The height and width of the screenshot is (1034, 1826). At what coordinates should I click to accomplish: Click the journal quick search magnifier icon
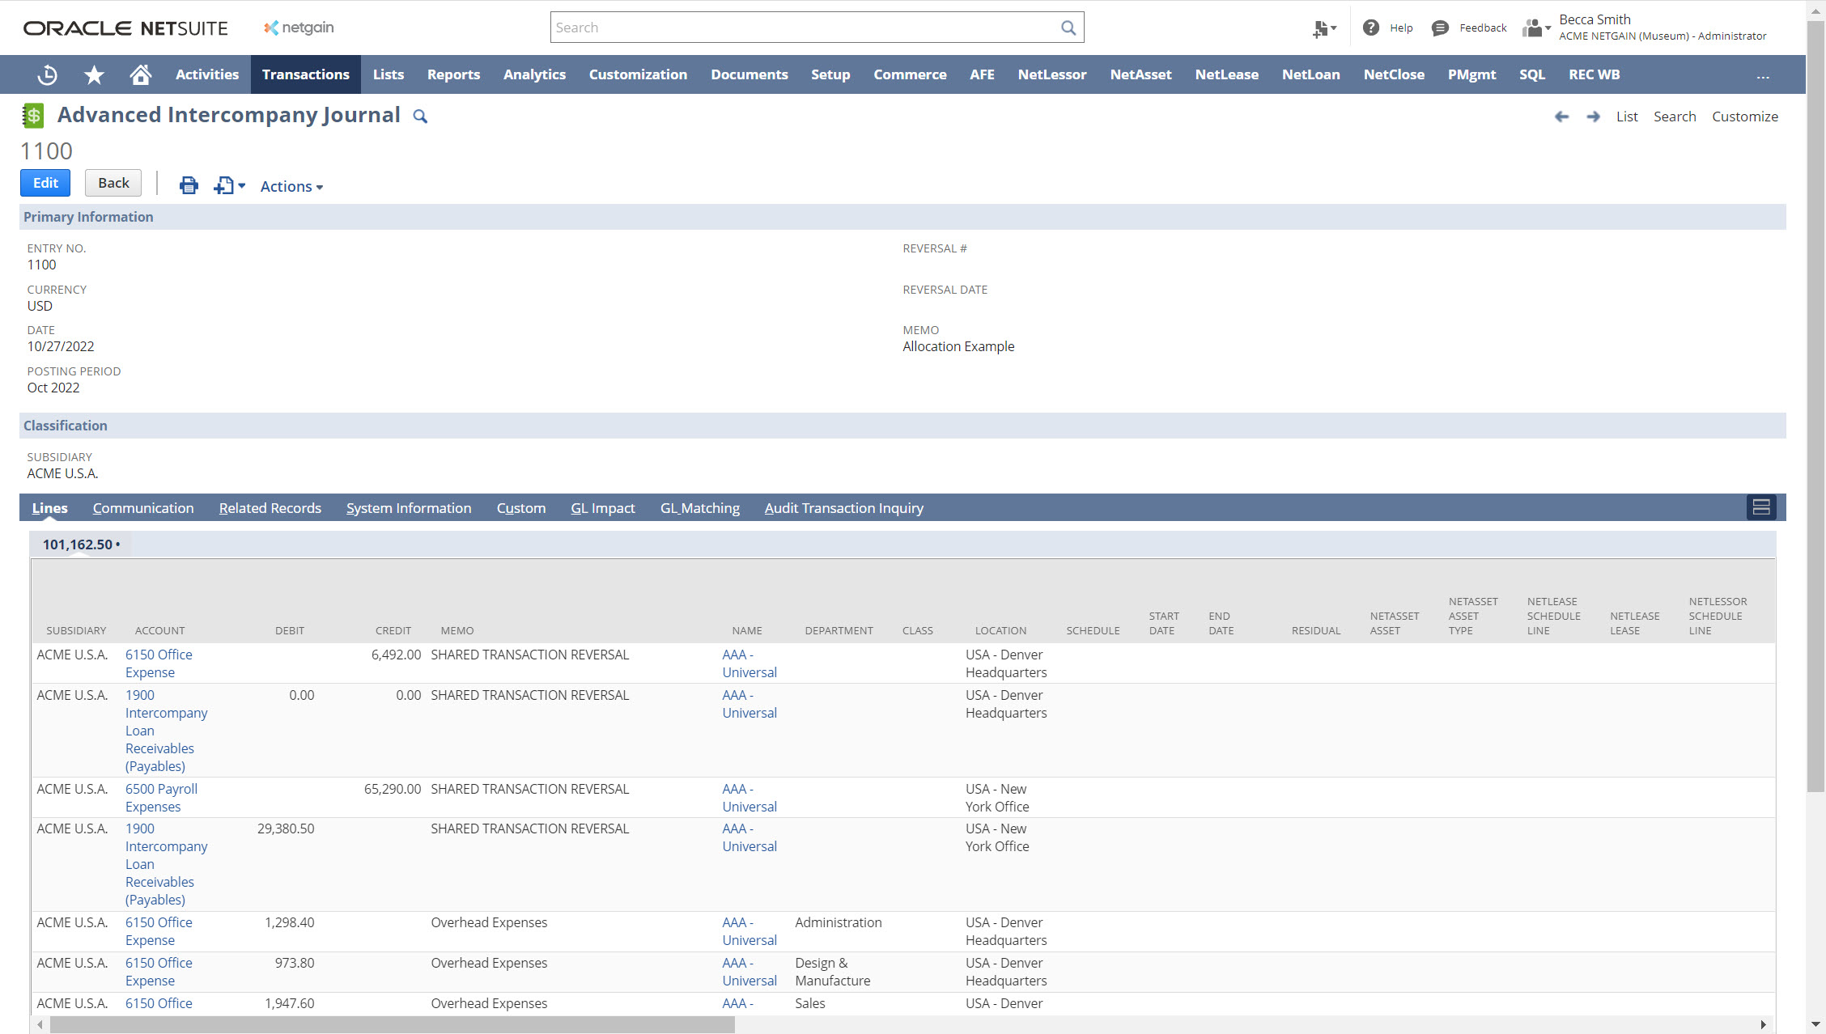(x=420, y=117)
